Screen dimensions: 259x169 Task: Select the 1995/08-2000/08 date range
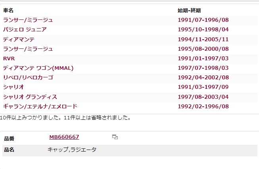203,49
